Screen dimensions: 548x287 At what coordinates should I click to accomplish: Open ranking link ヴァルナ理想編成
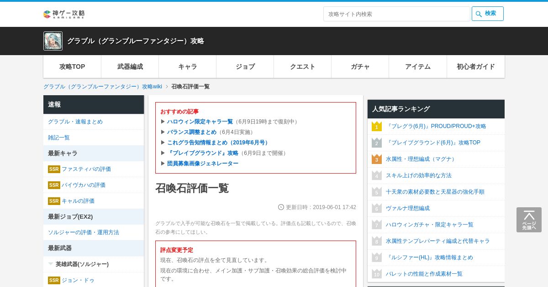coord(408,208)
